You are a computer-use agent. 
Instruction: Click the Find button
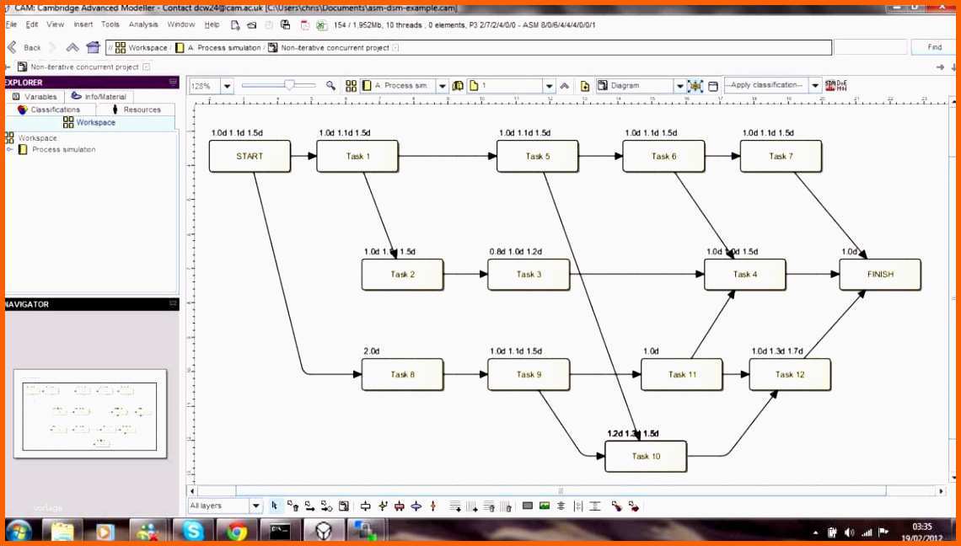coord(934,47)
